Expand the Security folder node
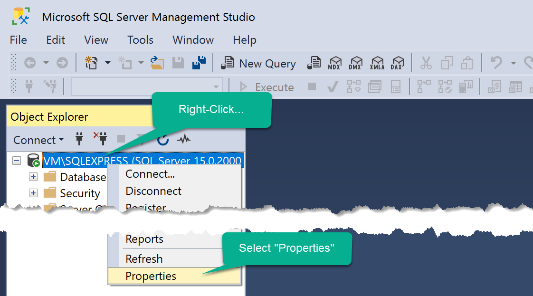The height and width of the screenshot is (296, 533). coord(33,193)
